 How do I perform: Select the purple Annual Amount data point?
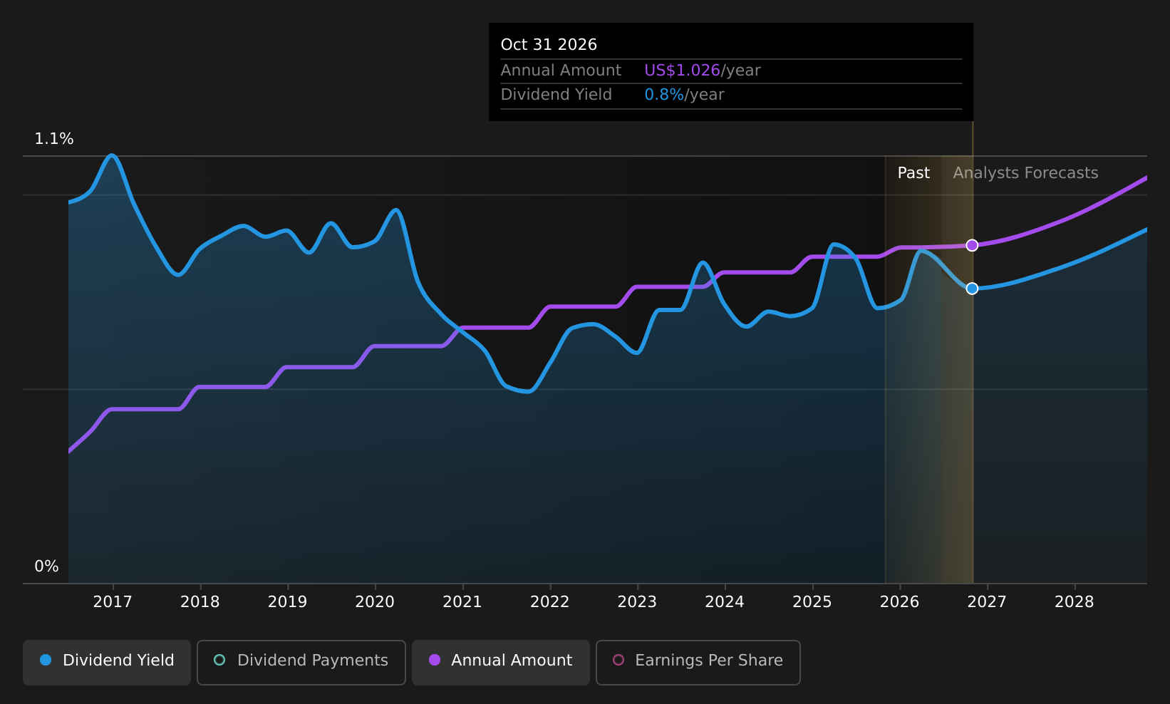pyautogui.click(x=972, y=245)
